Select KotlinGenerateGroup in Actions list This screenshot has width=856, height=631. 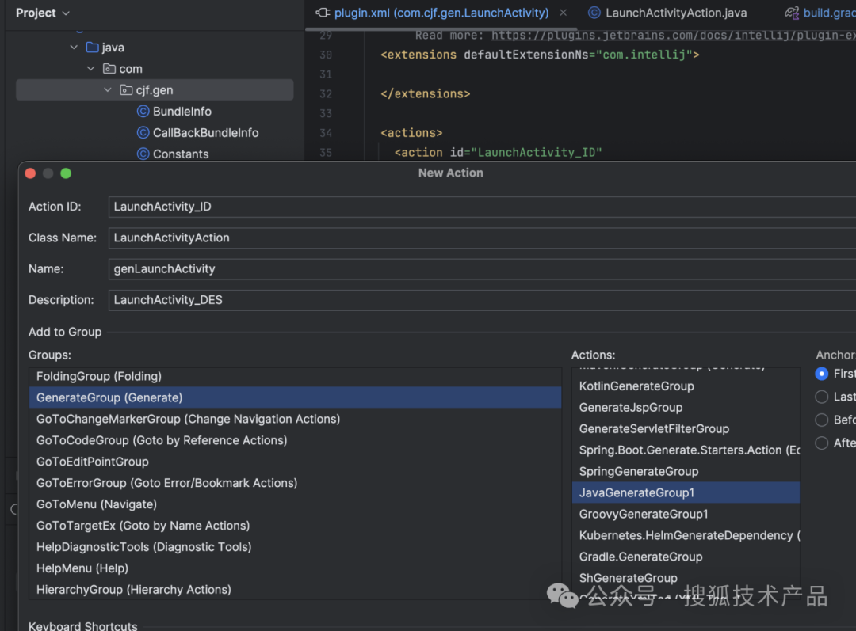(x=686, y=386)
